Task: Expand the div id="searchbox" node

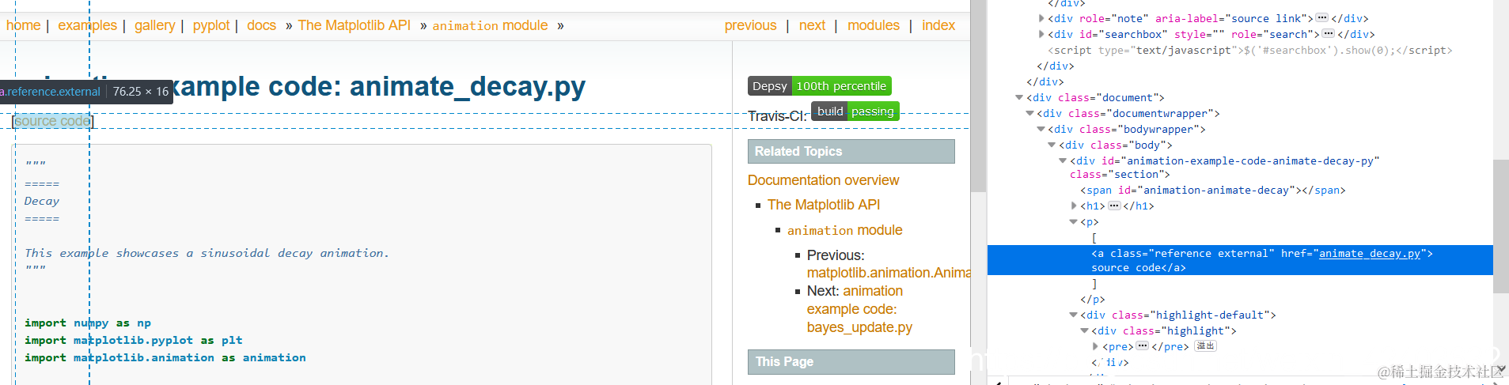Action: (1041, 34)
